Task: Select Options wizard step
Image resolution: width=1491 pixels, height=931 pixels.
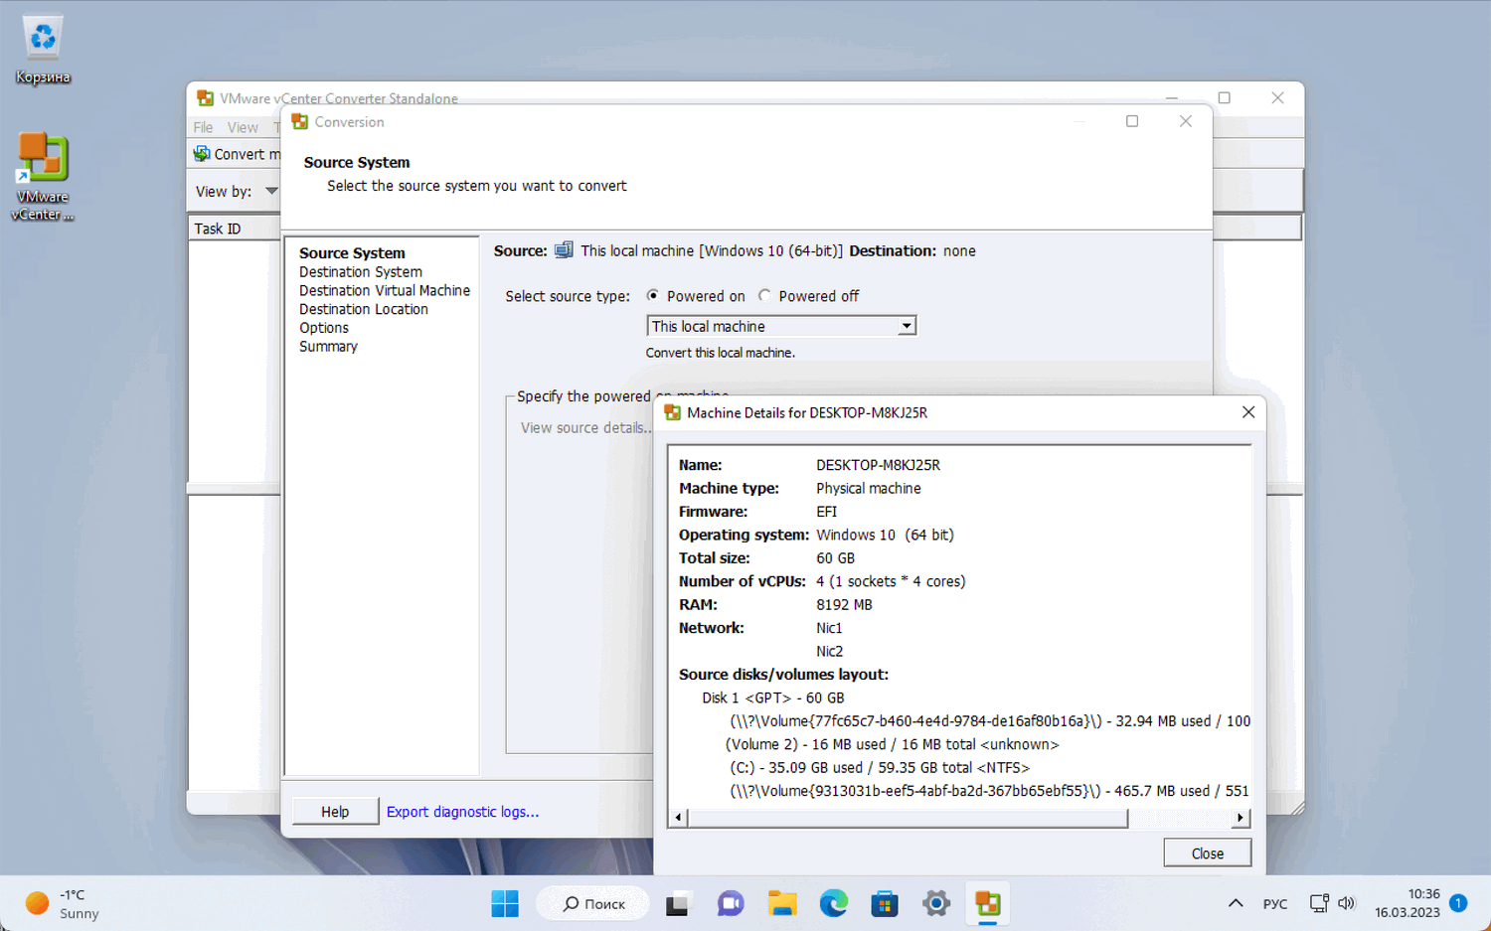Action: click(x=324, y=328)
